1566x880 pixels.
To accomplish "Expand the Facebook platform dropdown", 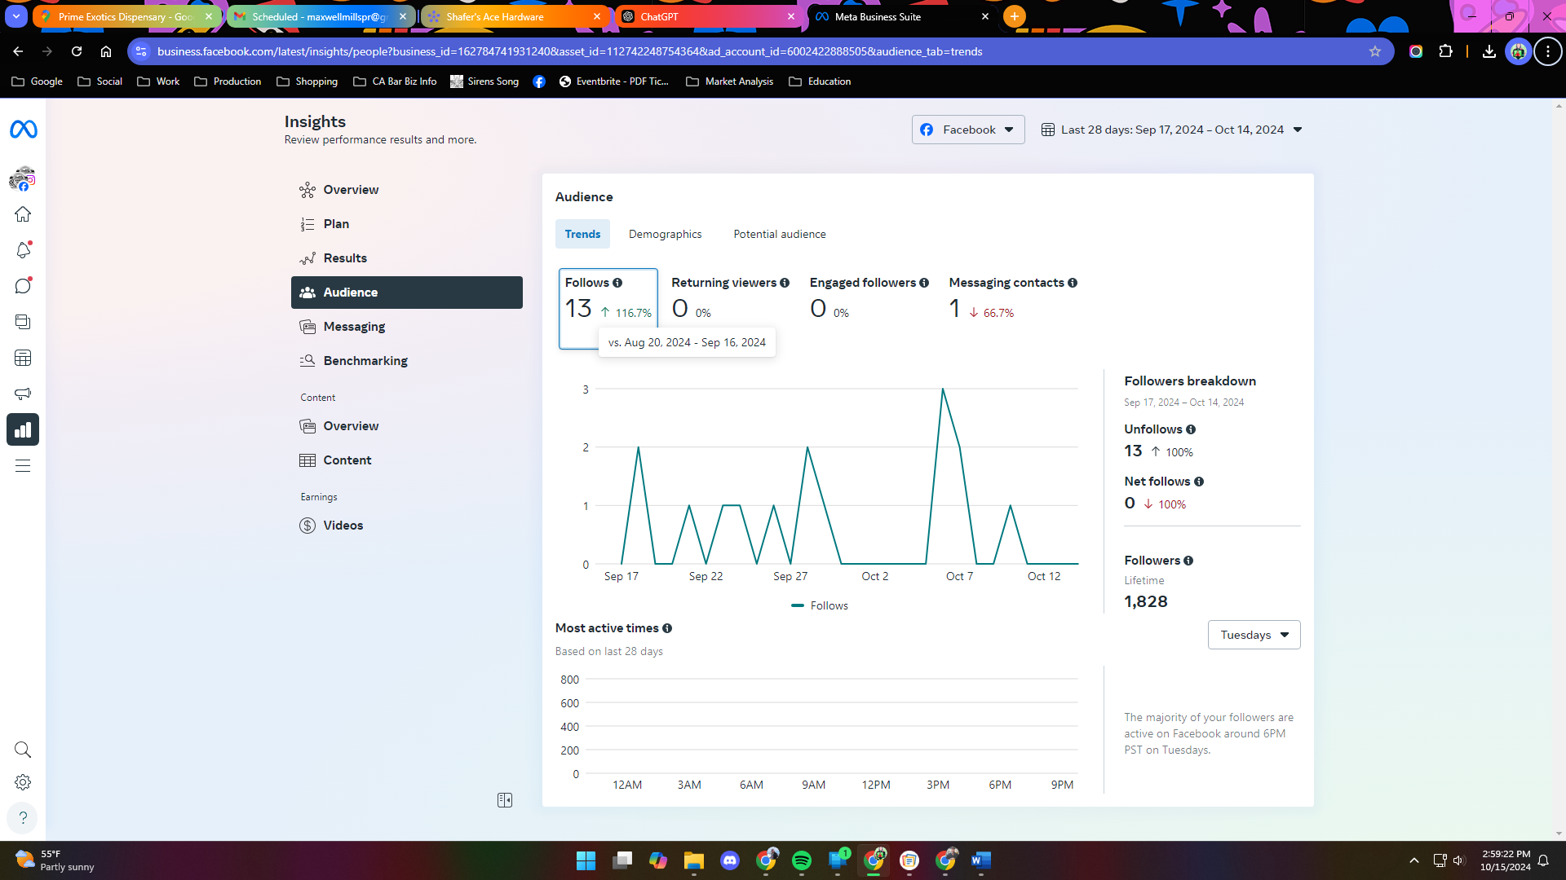I will coord(968,130).
